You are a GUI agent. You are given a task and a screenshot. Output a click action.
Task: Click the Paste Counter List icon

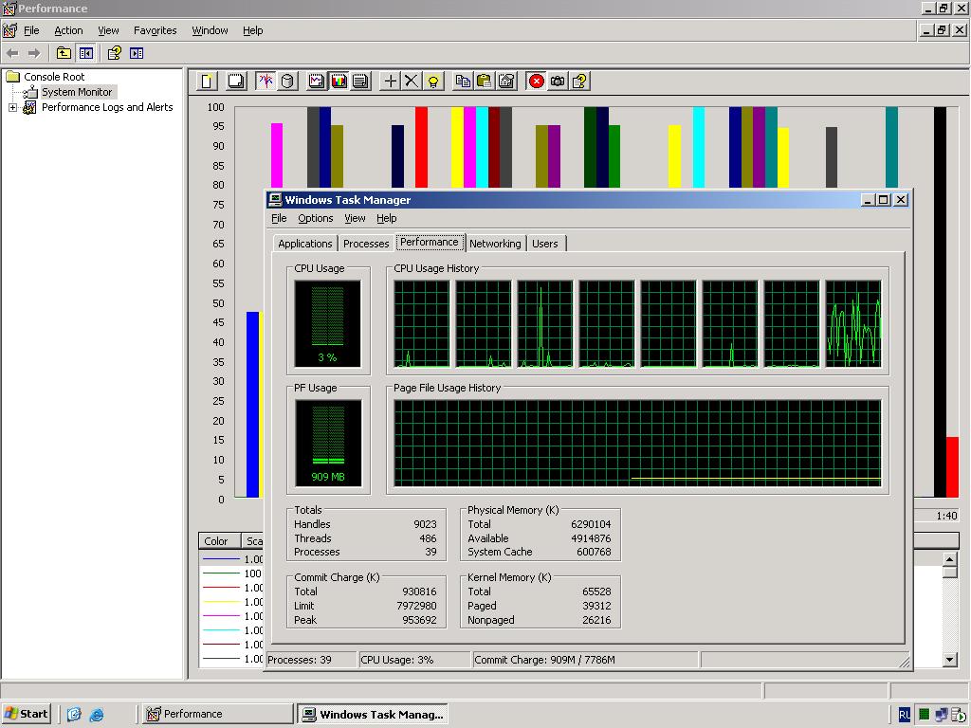click(x=485, y=82)
